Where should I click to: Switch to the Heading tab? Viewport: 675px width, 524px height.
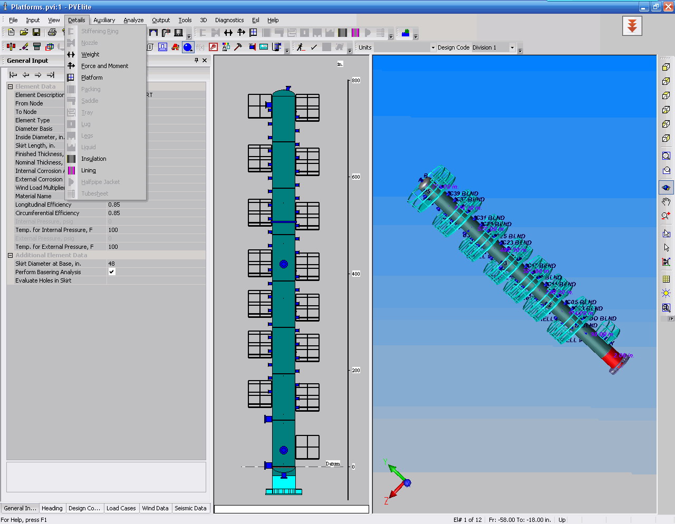click(52, 508)
